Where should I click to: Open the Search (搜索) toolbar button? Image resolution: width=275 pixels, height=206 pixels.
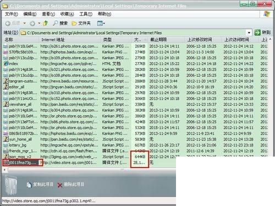[60, 23]
